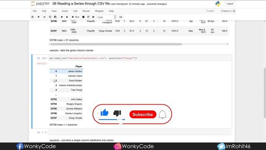Select the Jerome Williams row
The height and width of the screenshot is (150, 266).
coord(66,109)
